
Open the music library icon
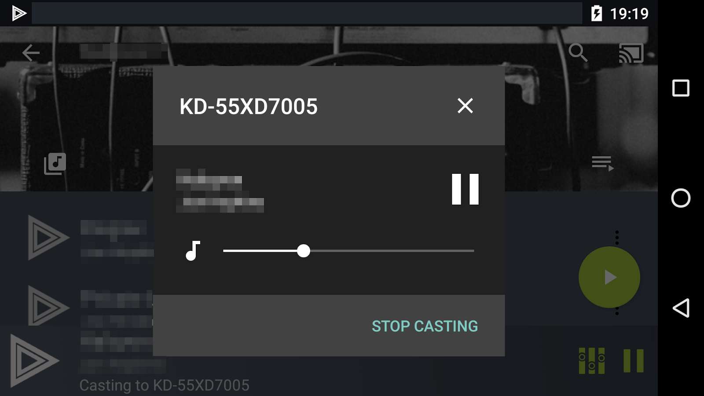pos(55,164)
